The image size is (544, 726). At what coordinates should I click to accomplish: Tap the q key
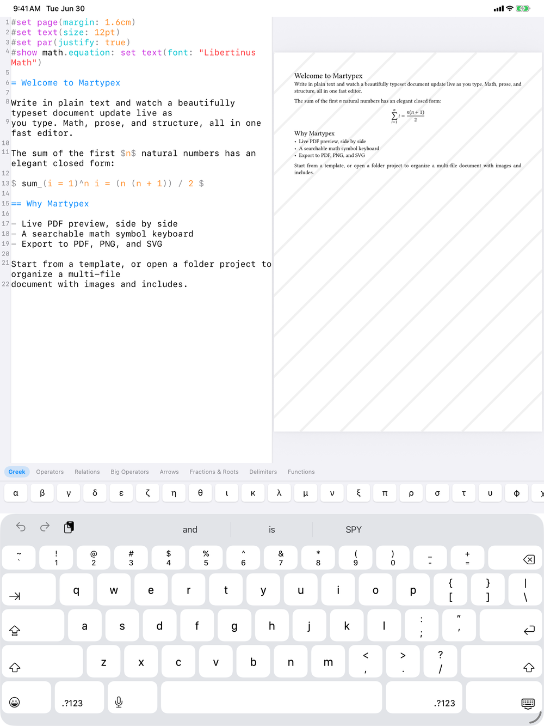(76, 590)
